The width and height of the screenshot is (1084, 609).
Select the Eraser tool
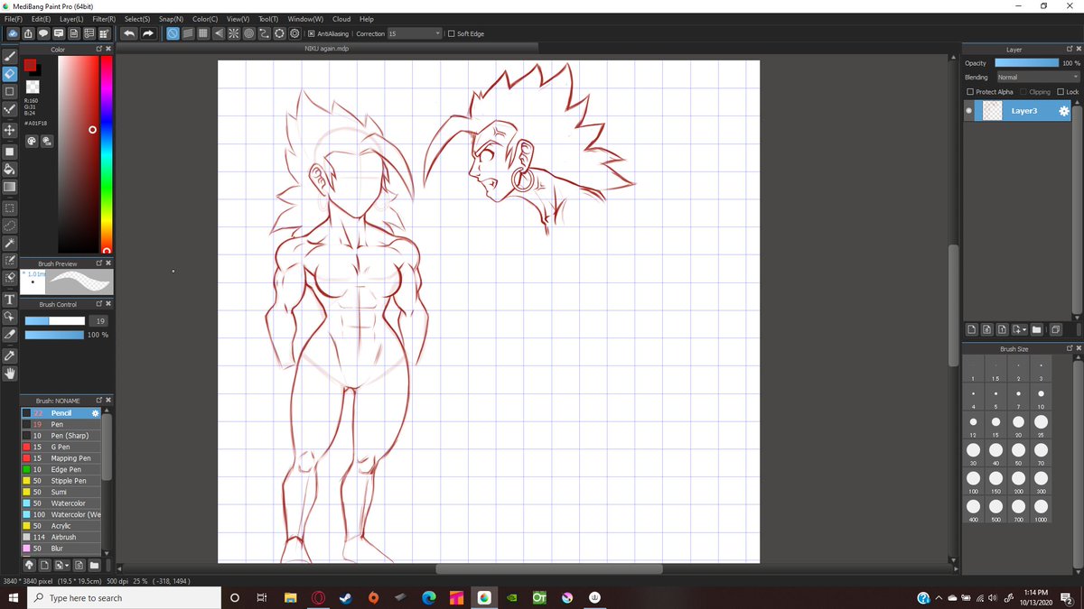tap(10, 74)
